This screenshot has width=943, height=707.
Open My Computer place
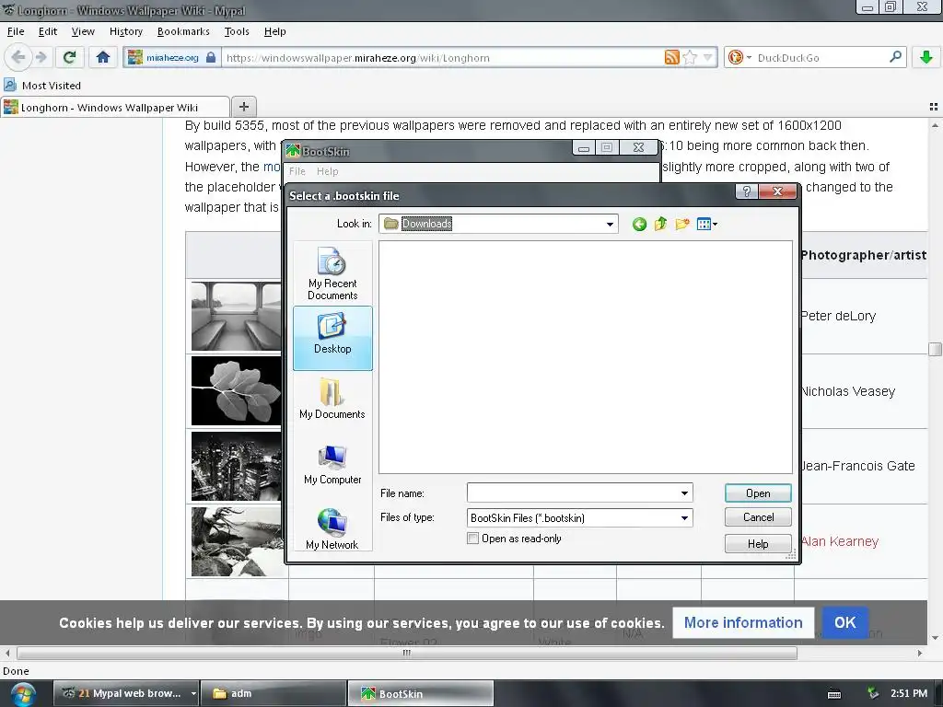tap(332, 465)
